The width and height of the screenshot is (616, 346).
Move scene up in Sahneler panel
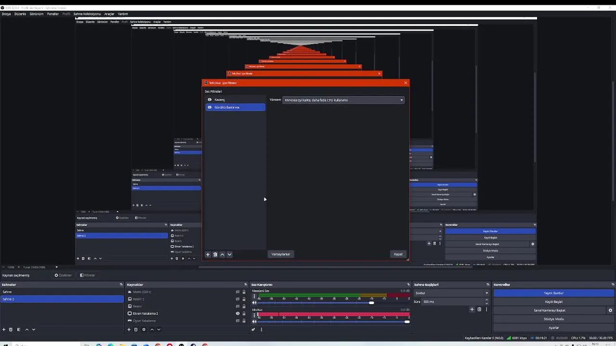coord(27,330)
